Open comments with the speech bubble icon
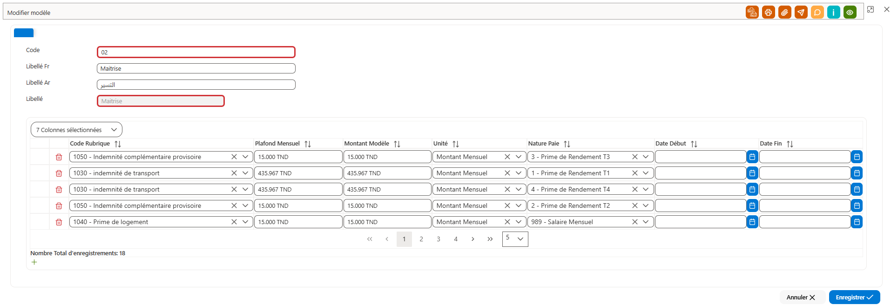891x305 pixels. [817, 12]
